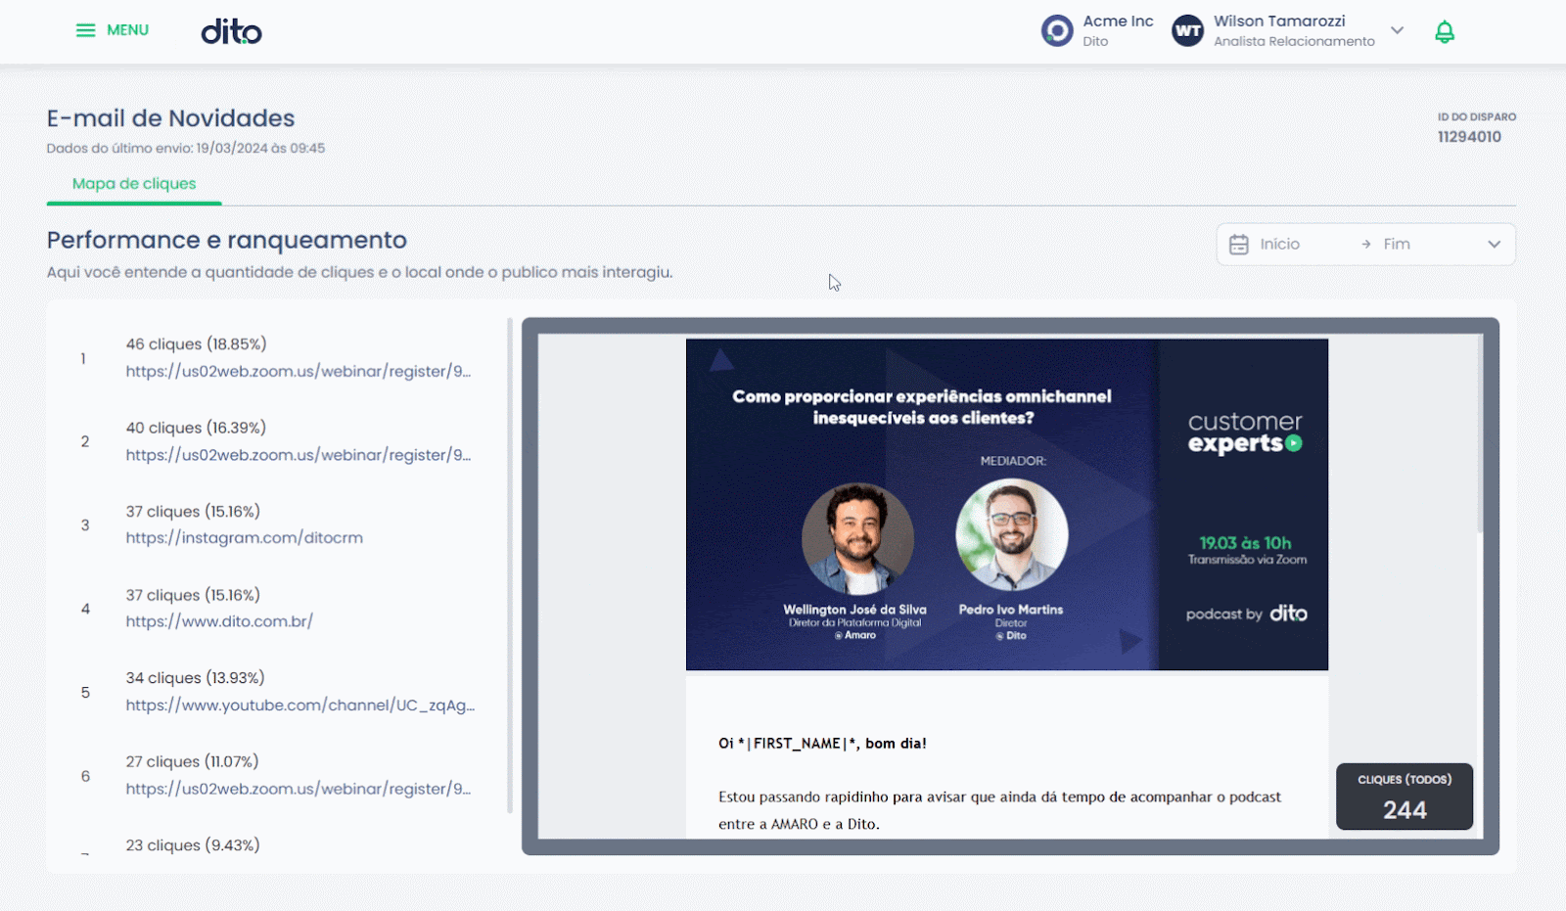This screenshot has height=911, width=1566.
Task: Click the WT user avatar
Action: (1187, 30)
